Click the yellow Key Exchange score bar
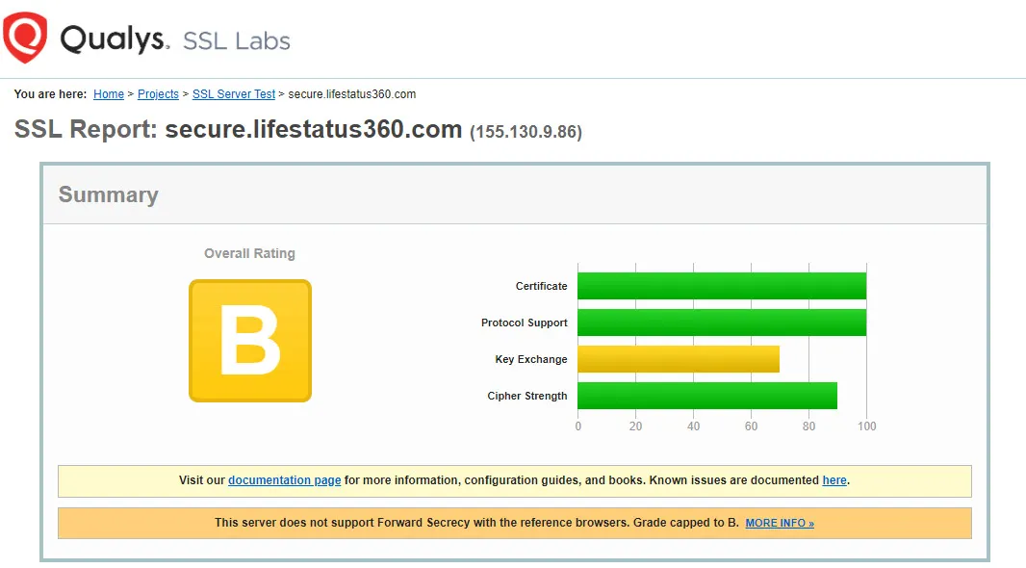Screen dimensions: 1026x568 pyautogui.click(x=679, y=359)
